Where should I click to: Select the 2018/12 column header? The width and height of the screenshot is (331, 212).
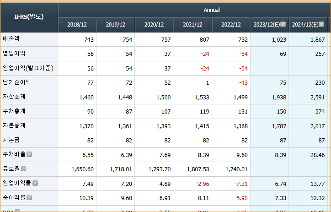77,25
